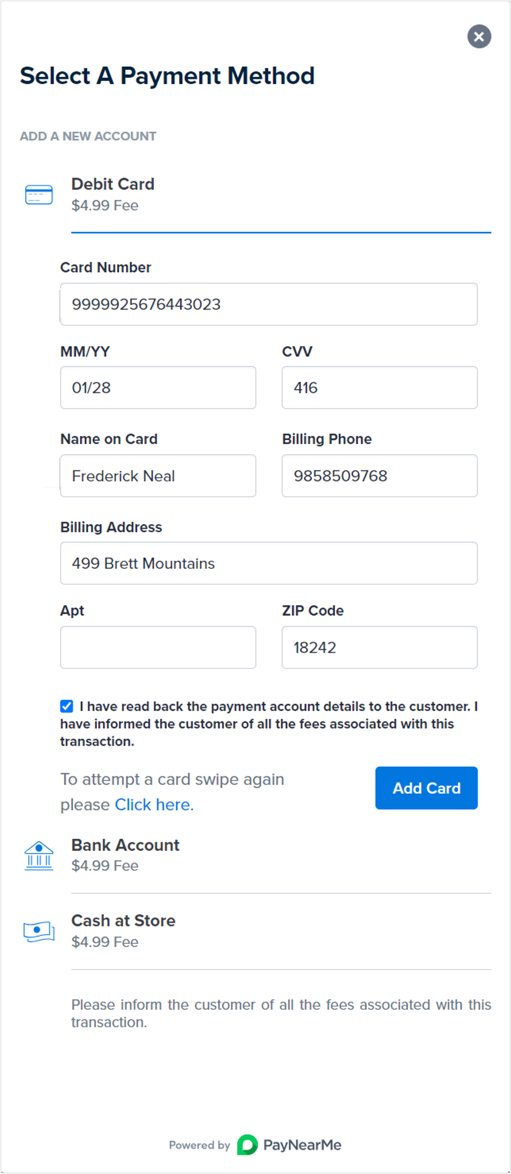Screen dimensions: 511x1174
Task: Uncheck the read-back confirmation checkbox
Action: pyautogui.click(x=67, y=706)
